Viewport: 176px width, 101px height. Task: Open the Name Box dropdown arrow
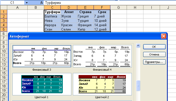(x=27, y=3)
